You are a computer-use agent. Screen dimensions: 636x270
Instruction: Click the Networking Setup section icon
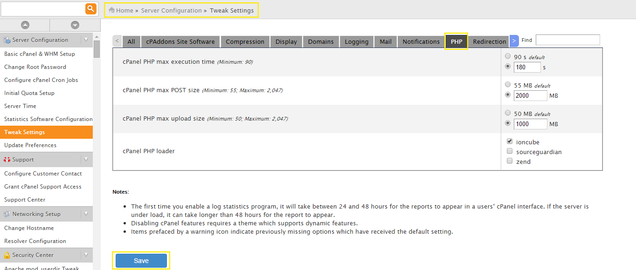point(7,214)
